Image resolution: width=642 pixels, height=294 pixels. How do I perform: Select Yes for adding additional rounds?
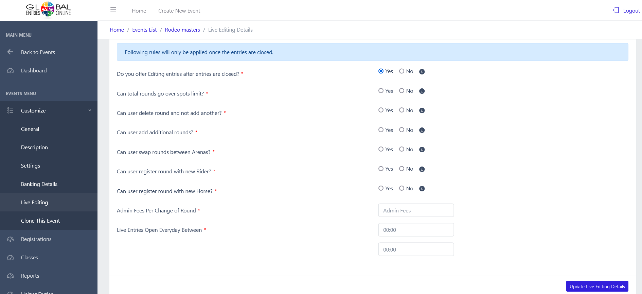click(x=381, y=130)
